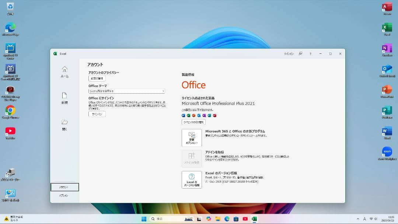The width and height of the screenshot is (398, 224).
Task: Open the 更新オプション update options icon
Action: click(192, 137)
